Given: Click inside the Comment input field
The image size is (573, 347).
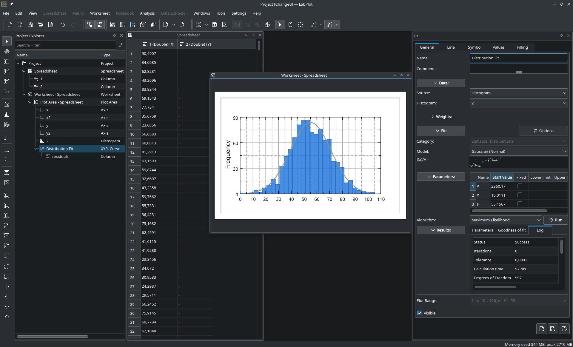Looking at the screenshot, I should point(518,69).
